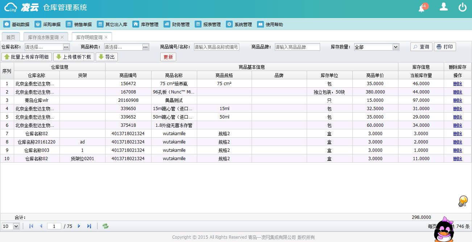This screenshot has width=472, height=242.
Task: Click the notification bell icon
Action: [x=422, y=8]
